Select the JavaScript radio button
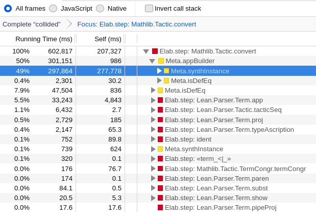The image size is (316, 224). point(53,9)
